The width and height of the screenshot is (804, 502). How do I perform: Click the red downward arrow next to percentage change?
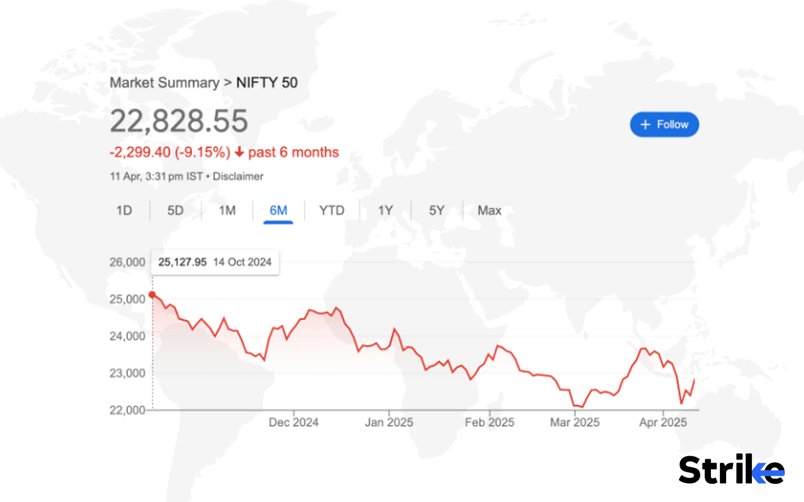(x=241, y=152)
